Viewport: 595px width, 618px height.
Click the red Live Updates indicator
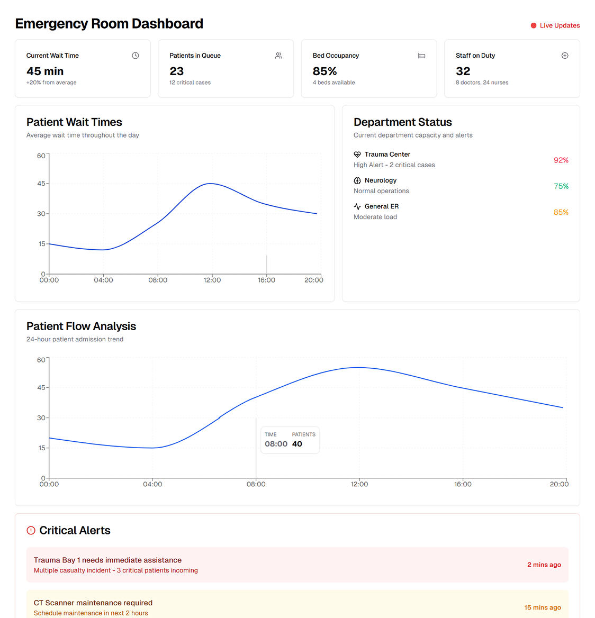(555, 25)
